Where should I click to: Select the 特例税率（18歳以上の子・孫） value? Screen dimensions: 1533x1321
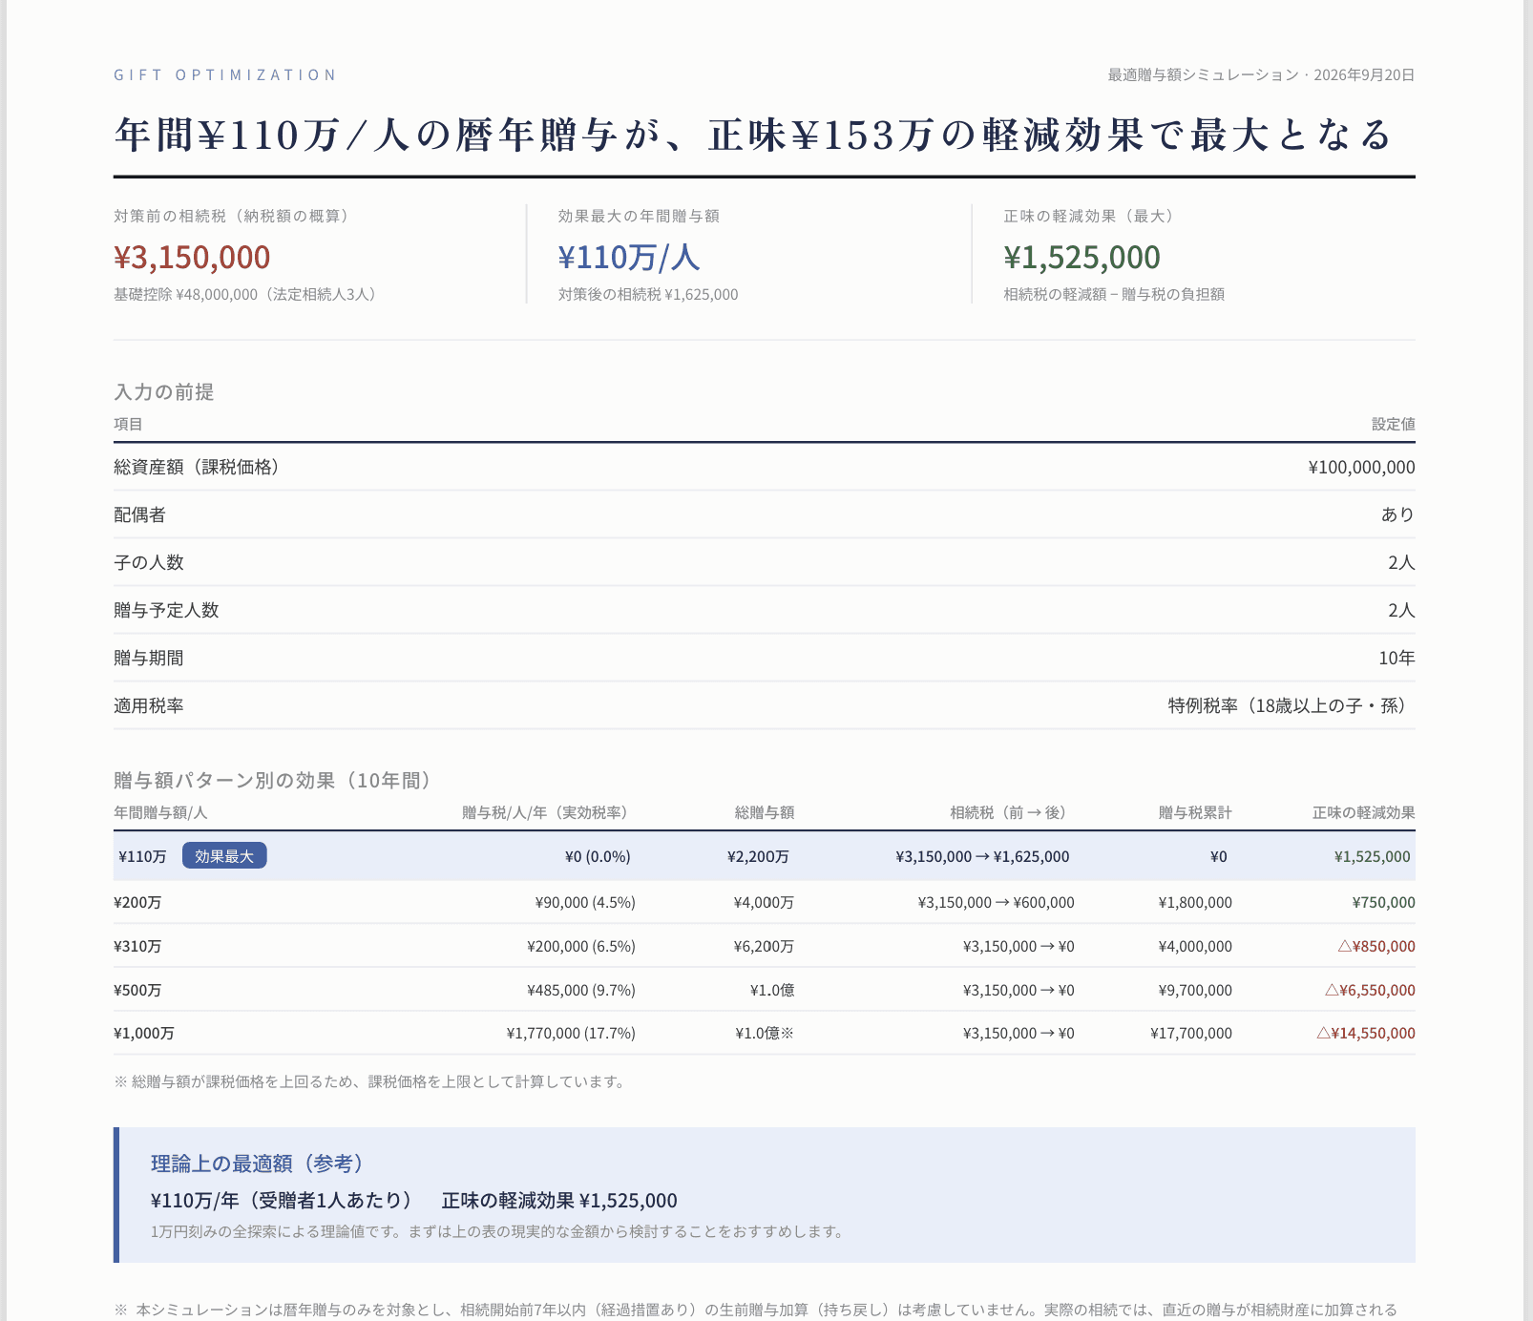coord(1291,705)
